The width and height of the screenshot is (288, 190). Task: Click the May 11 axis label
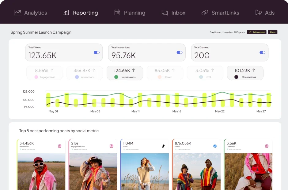[135, 111]
